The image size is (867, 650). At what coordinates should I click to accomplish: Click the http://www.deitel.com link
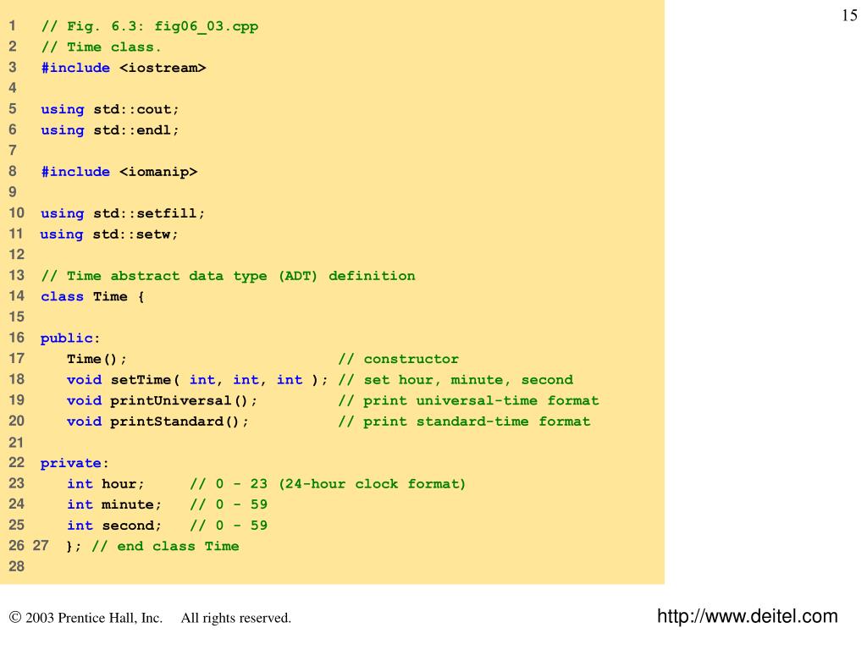(747, 616)
